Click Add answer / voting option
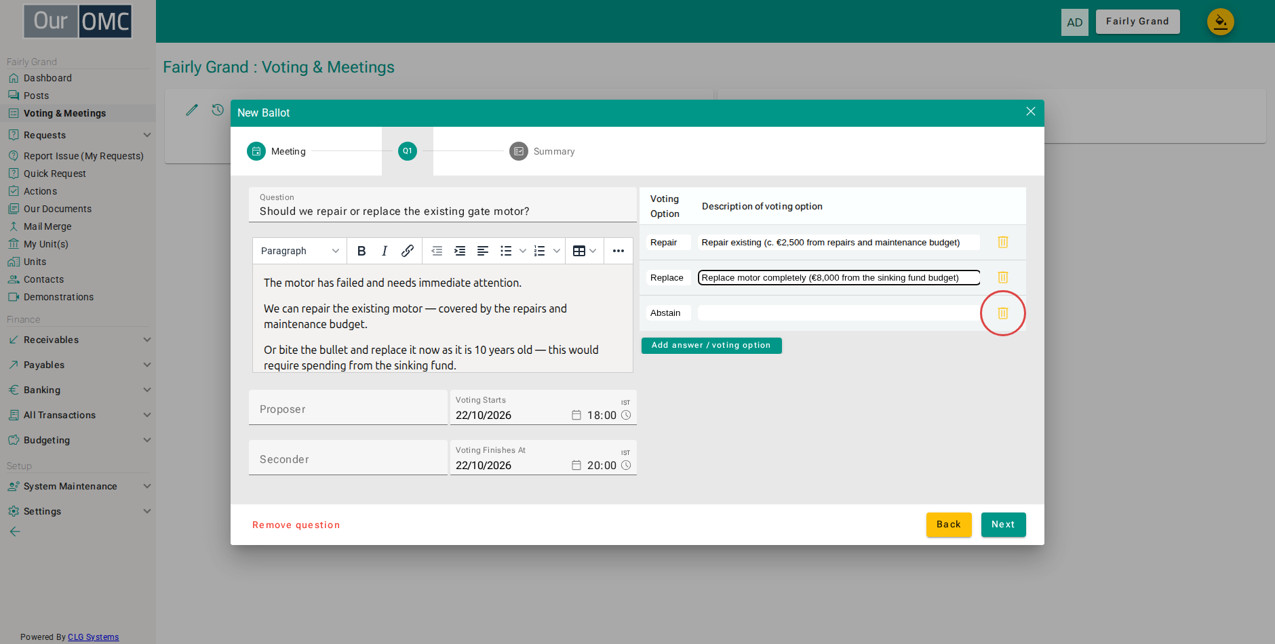This screenshot has width=1275, height=644. click(711, 346)
